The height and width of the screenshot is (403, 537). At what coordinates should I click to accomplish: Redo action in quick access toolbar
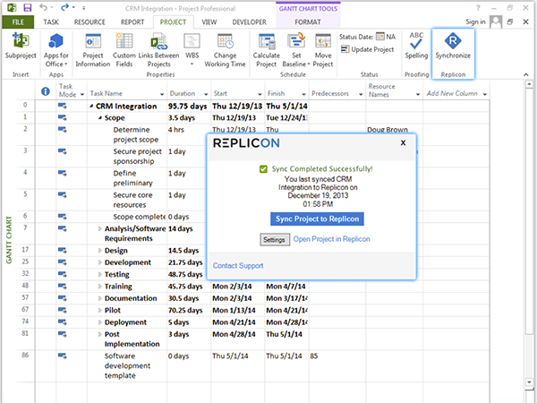pyautogui.click(x=64, y=7)
